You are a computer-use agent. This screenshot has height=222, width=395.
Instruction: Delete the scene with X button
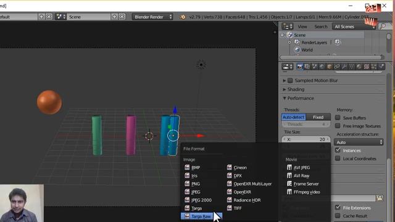[122, 17]
